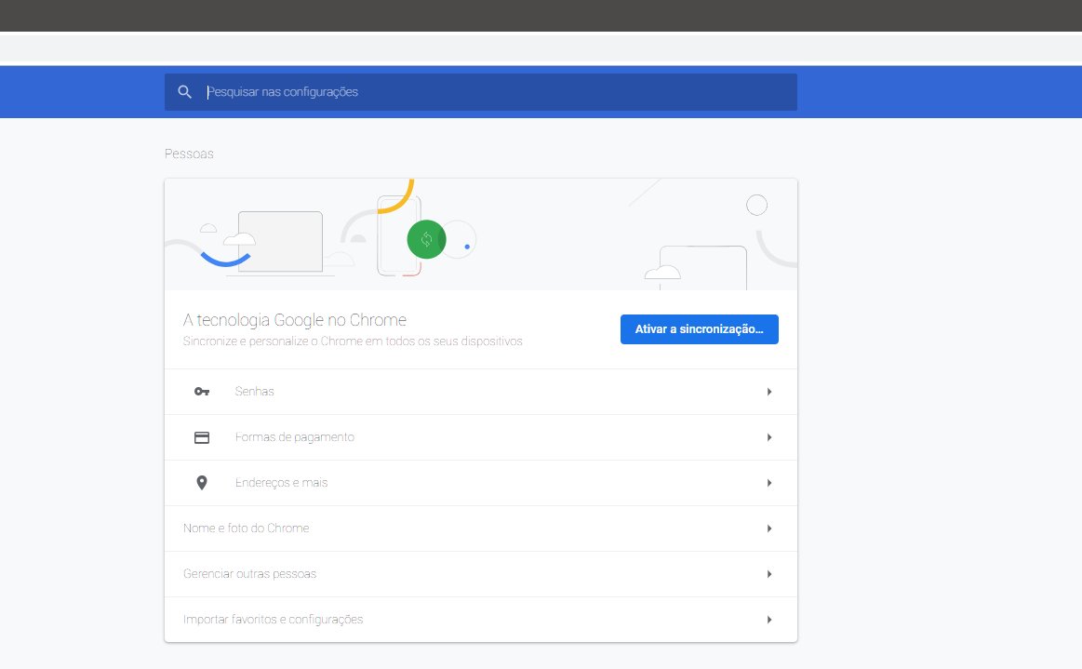Expand 'Formas de pagamento' arrow
1082x669 pixels.
click(x=768, y=437)
